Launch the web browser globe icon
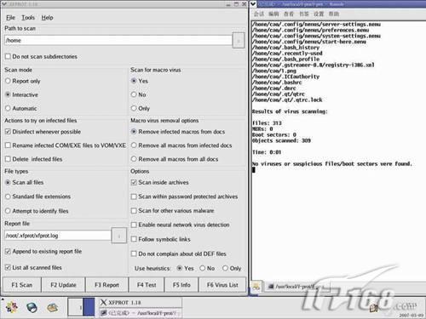426x319 pixels. tap(32, 307)
